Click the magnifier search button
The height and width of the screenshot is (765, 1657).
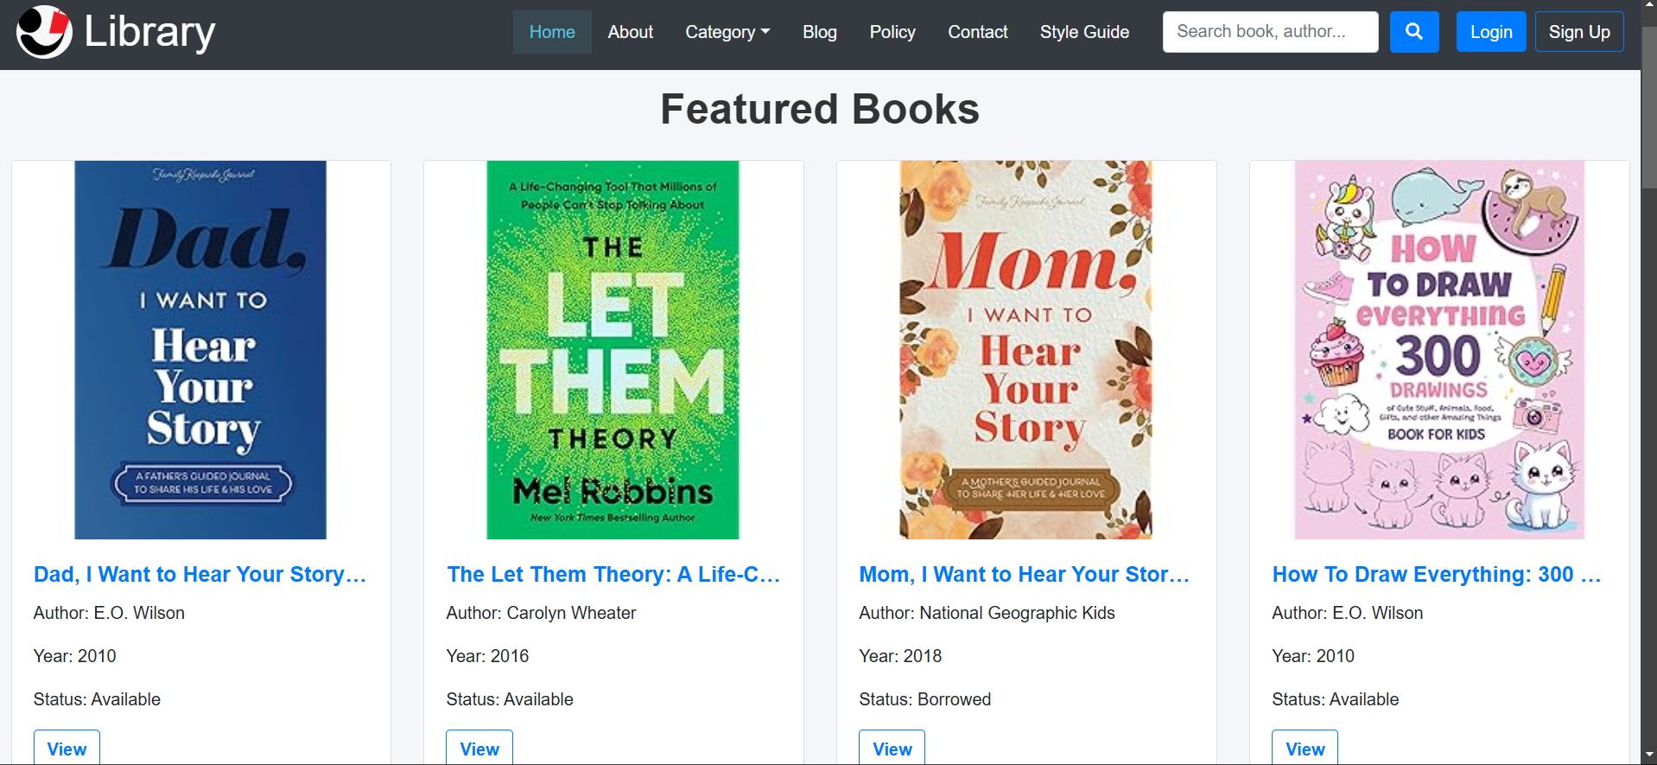click(x=1413, y=32)
